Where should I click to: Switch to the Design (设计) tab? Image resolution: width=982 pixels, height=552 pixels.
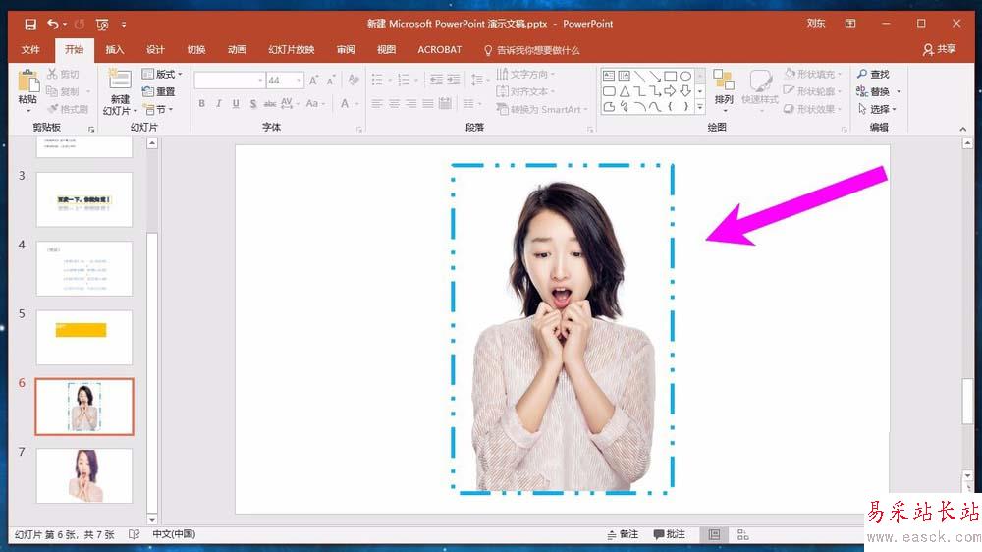tap(155, 50)
